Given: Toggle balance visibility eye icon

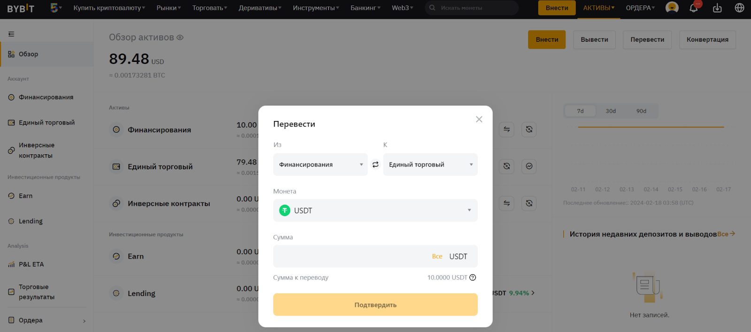Looking at the screenshot, I should coord(180,38).
